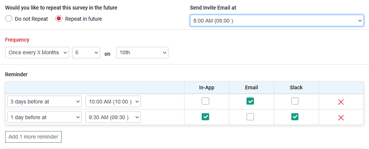This screenshot has height=149, width=369.
Task: Open the frequency month count dropdown showing 6
Action: point(86,53)
